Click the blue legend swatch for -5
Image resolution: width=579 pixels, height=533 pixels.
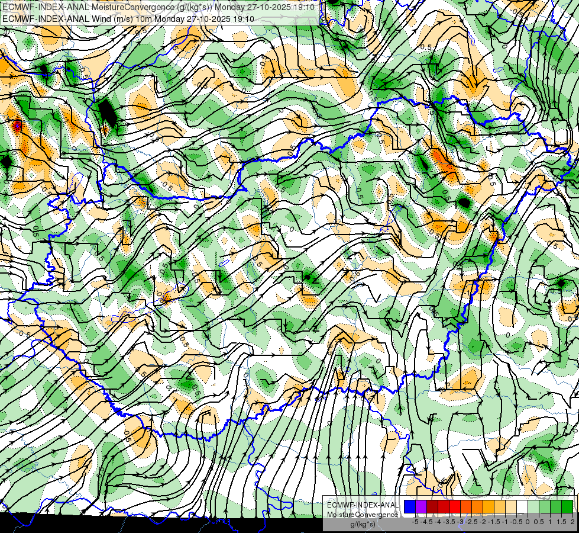tap(410, 507)
